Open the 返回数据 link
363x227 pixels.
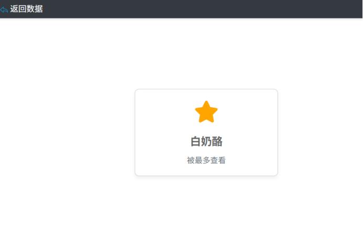click(26, 9)
